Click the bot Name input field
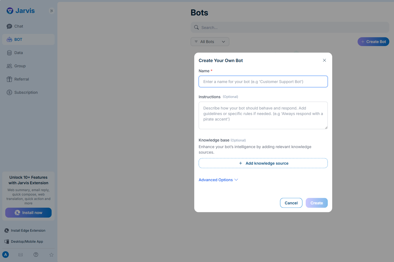 point(263,81)
